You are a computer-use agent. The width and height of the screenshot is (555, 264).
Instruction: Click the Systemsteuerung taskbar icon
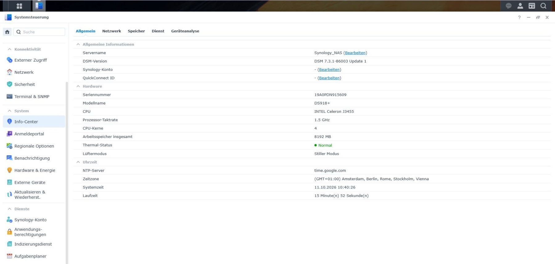39,6
